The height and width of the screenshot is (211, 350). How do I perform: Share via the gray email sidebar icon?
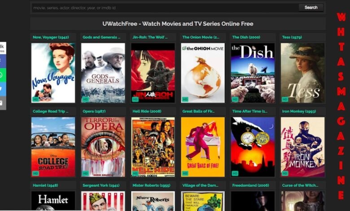pyautogui.click(x=3, y=103)
